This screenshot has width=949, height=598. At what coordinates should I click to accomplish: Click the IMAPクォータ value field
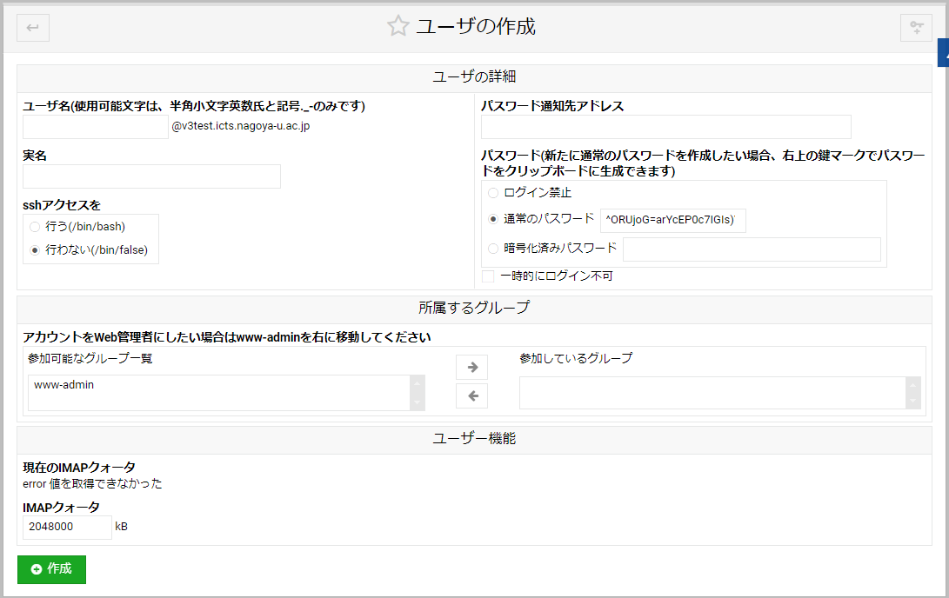coord(67,527)
